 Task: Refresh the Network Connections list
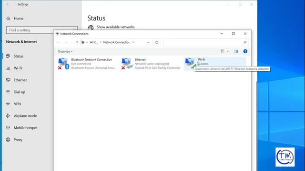[x=157, y=42]
